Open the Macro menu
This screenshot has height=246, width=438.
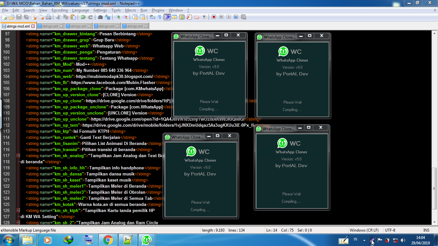131,10
